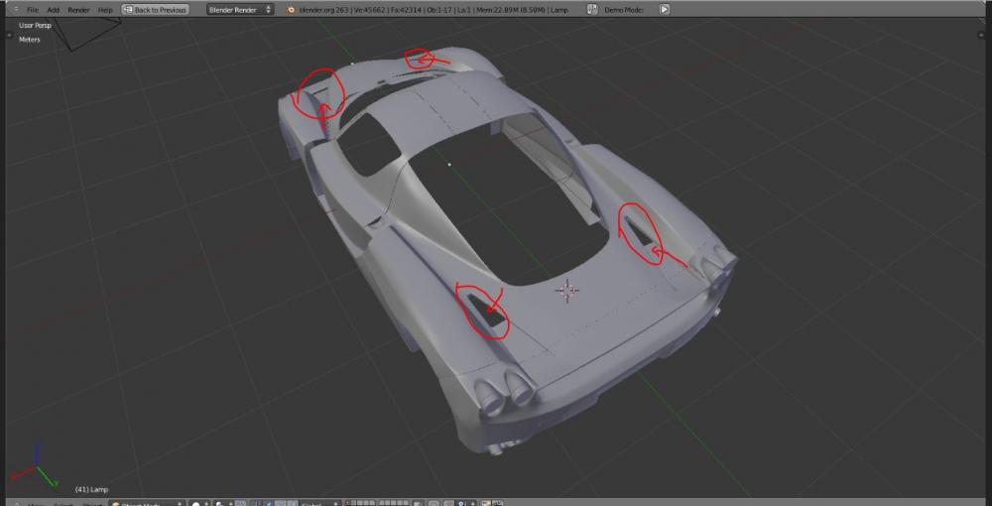Click the 3D cursor crosshair on car

coord(566,291)
